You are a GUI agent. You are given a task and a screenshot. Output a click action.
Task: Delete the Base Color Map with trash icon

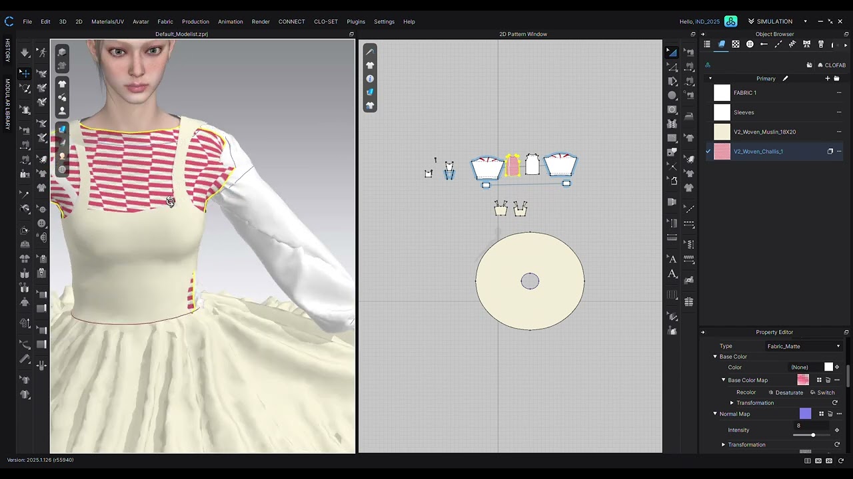828,380
